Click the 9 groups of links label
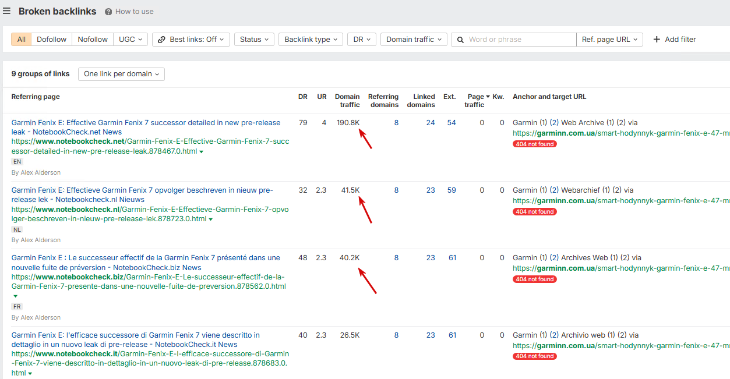The height and width of the screenshot is (379, 730). tap(40, 74)
